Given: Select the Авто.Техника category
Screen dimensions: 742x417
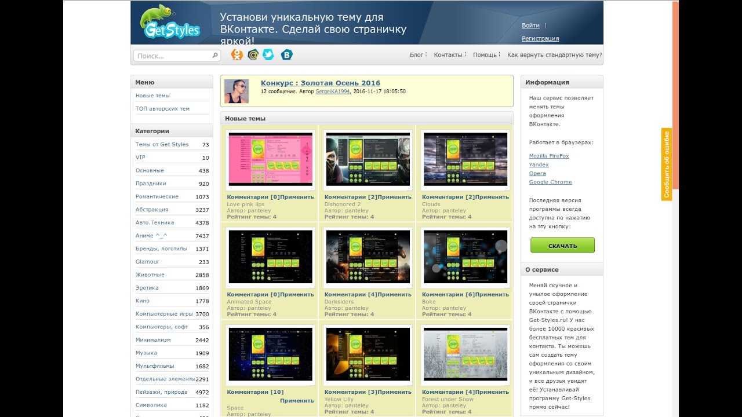Looking at the screenshot, I should point(155,222).
